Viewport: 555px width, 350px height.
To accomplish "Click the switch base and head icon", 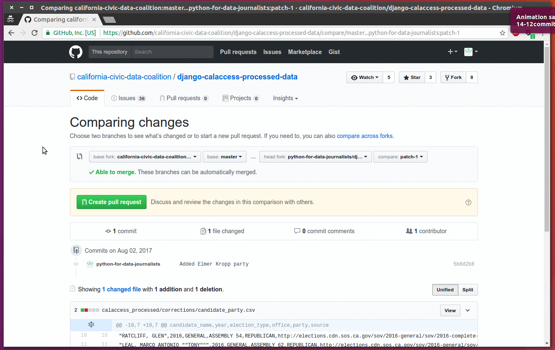I will [x=80, y=157].
